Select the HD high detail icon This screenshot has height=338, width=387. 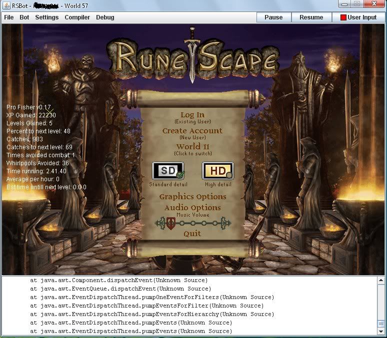pos(217,171)
